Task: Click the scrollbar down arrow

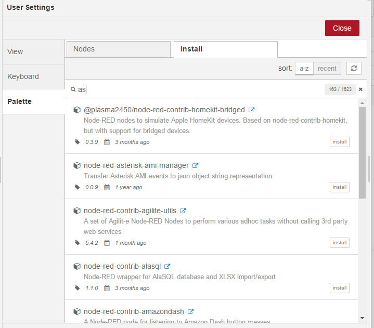Action: click(362, 318)
